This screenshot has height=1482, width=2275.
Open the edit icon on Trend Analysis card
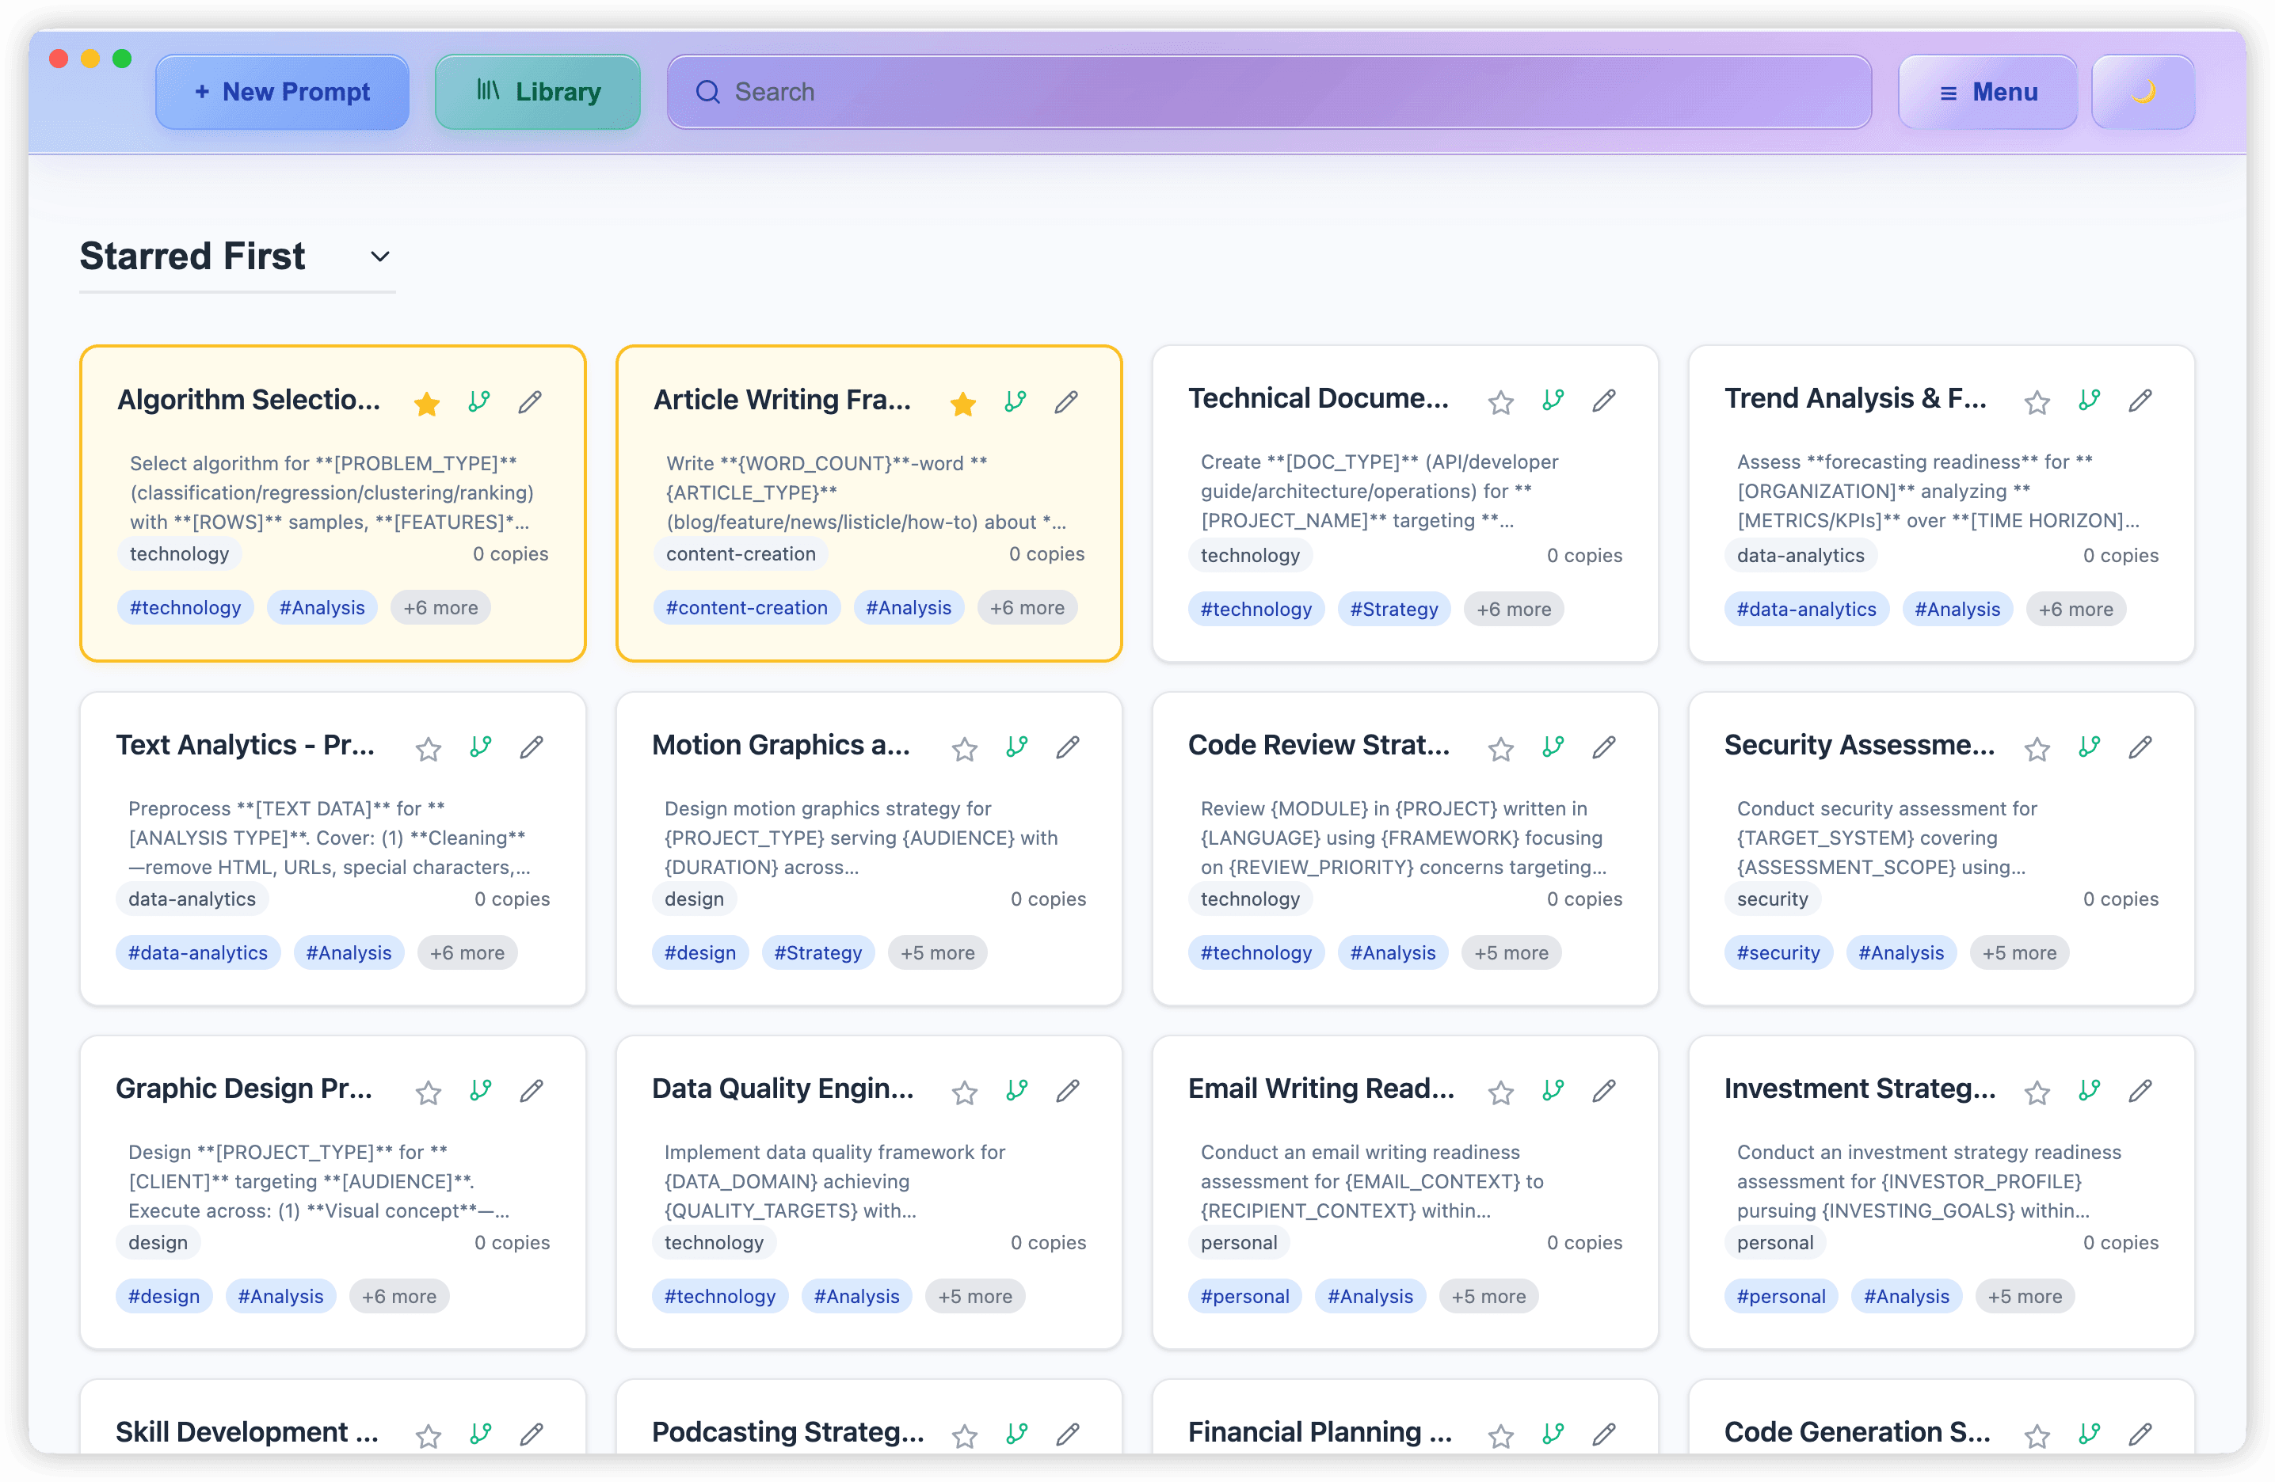tap(2141, 401)
